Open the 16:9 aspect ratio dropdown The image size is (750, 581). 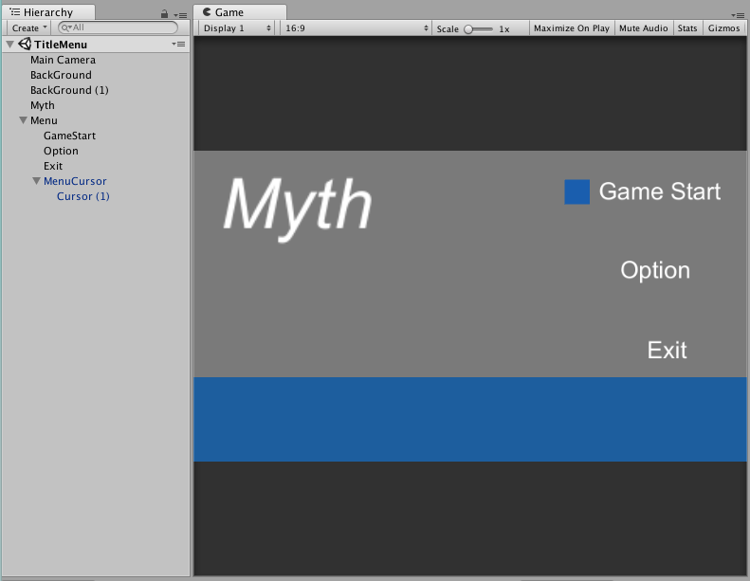pos(356,28)
